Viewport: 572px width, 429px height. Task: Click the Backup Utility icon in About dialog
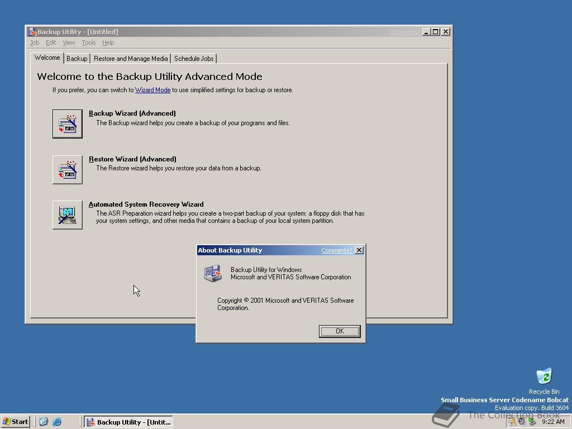pos(213,273)
